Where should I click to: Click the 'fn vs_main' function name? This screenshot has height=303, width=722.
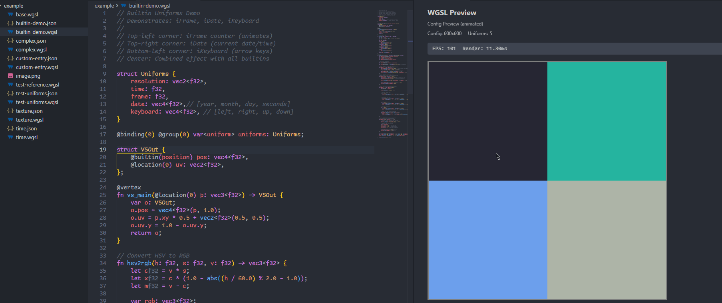tap(139, 195)
